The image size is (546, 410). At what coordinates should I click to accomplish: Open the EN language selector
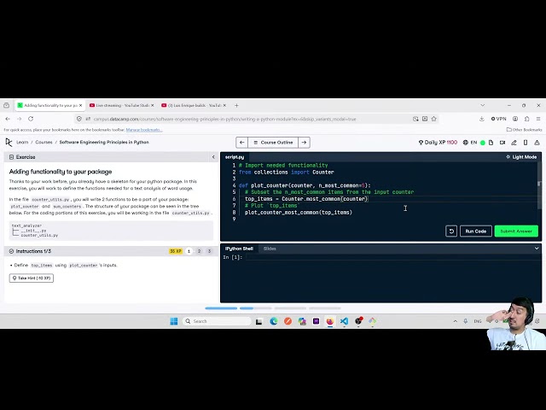tap(470, 143)
